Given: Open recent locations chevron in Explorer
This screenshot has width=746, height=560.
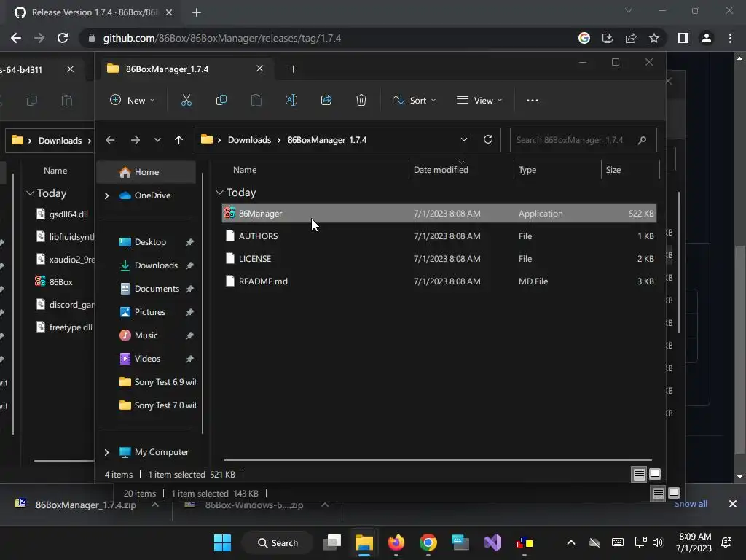Looking at the screenshot, I should pyautogui.click(x=157, y=140).
